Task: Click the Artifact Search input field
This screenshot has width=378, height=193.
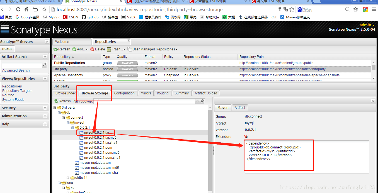Action: pos(22,65)
